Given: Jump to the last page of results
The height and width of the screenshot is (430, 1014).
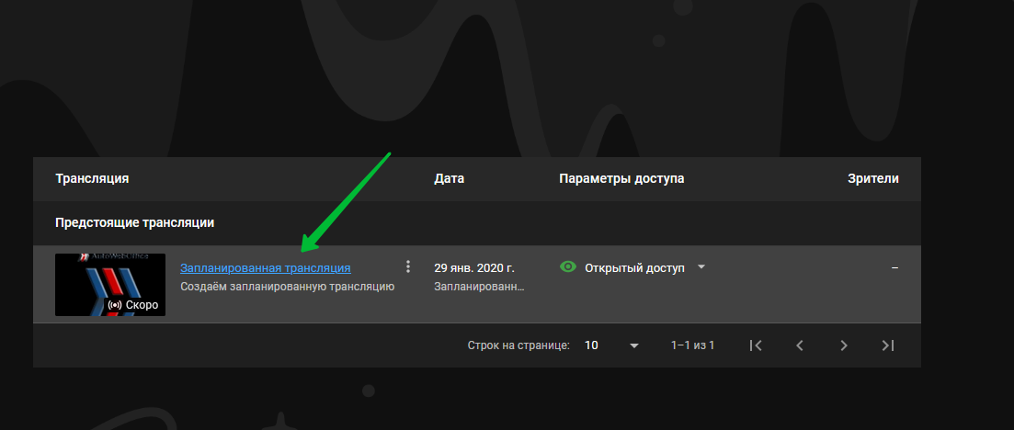Looking at the screenshot, I should [x=887, y=345].
